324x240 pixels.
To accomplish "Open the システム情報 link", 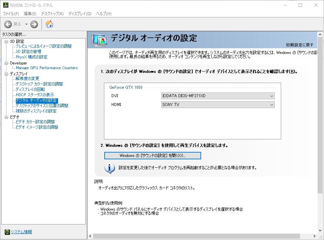I will 21,232.
